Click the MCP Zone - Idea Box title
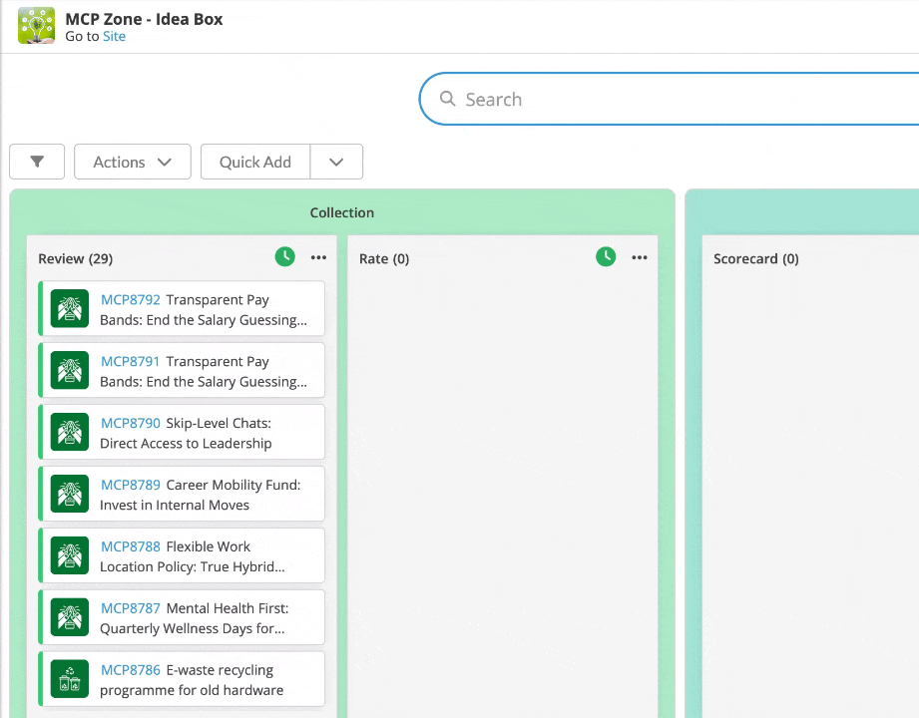This screenshot has height=718, width=919. (144, 19)
